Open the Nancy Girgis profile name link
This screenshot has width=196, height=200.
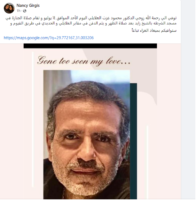coord(28,6)
